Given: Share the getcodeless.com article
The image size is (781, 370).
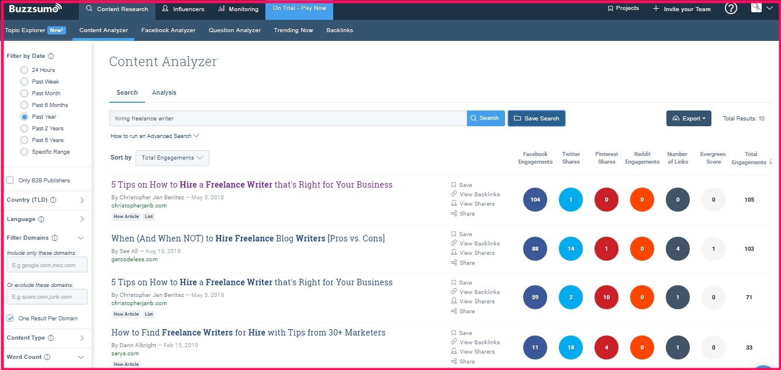Looking at the screenshot, I should (x=463, y=262).
